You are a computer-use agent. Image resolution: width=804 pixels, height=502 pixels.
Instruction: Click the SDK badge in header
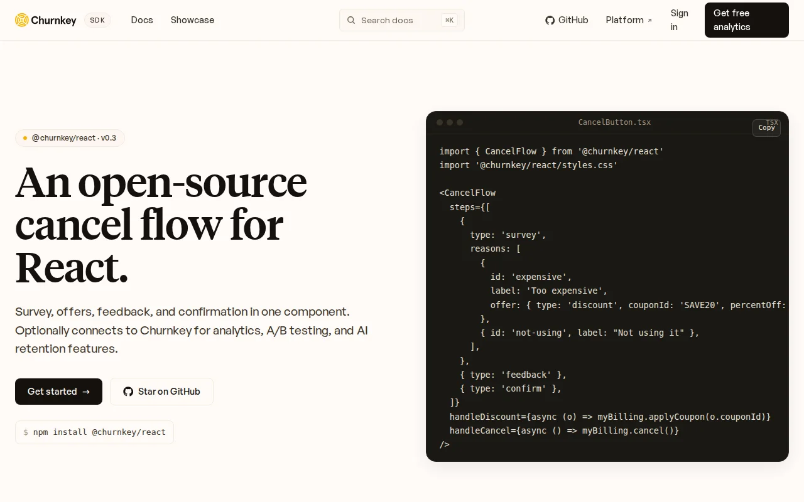pyautogui.click(x=97, y=20)
